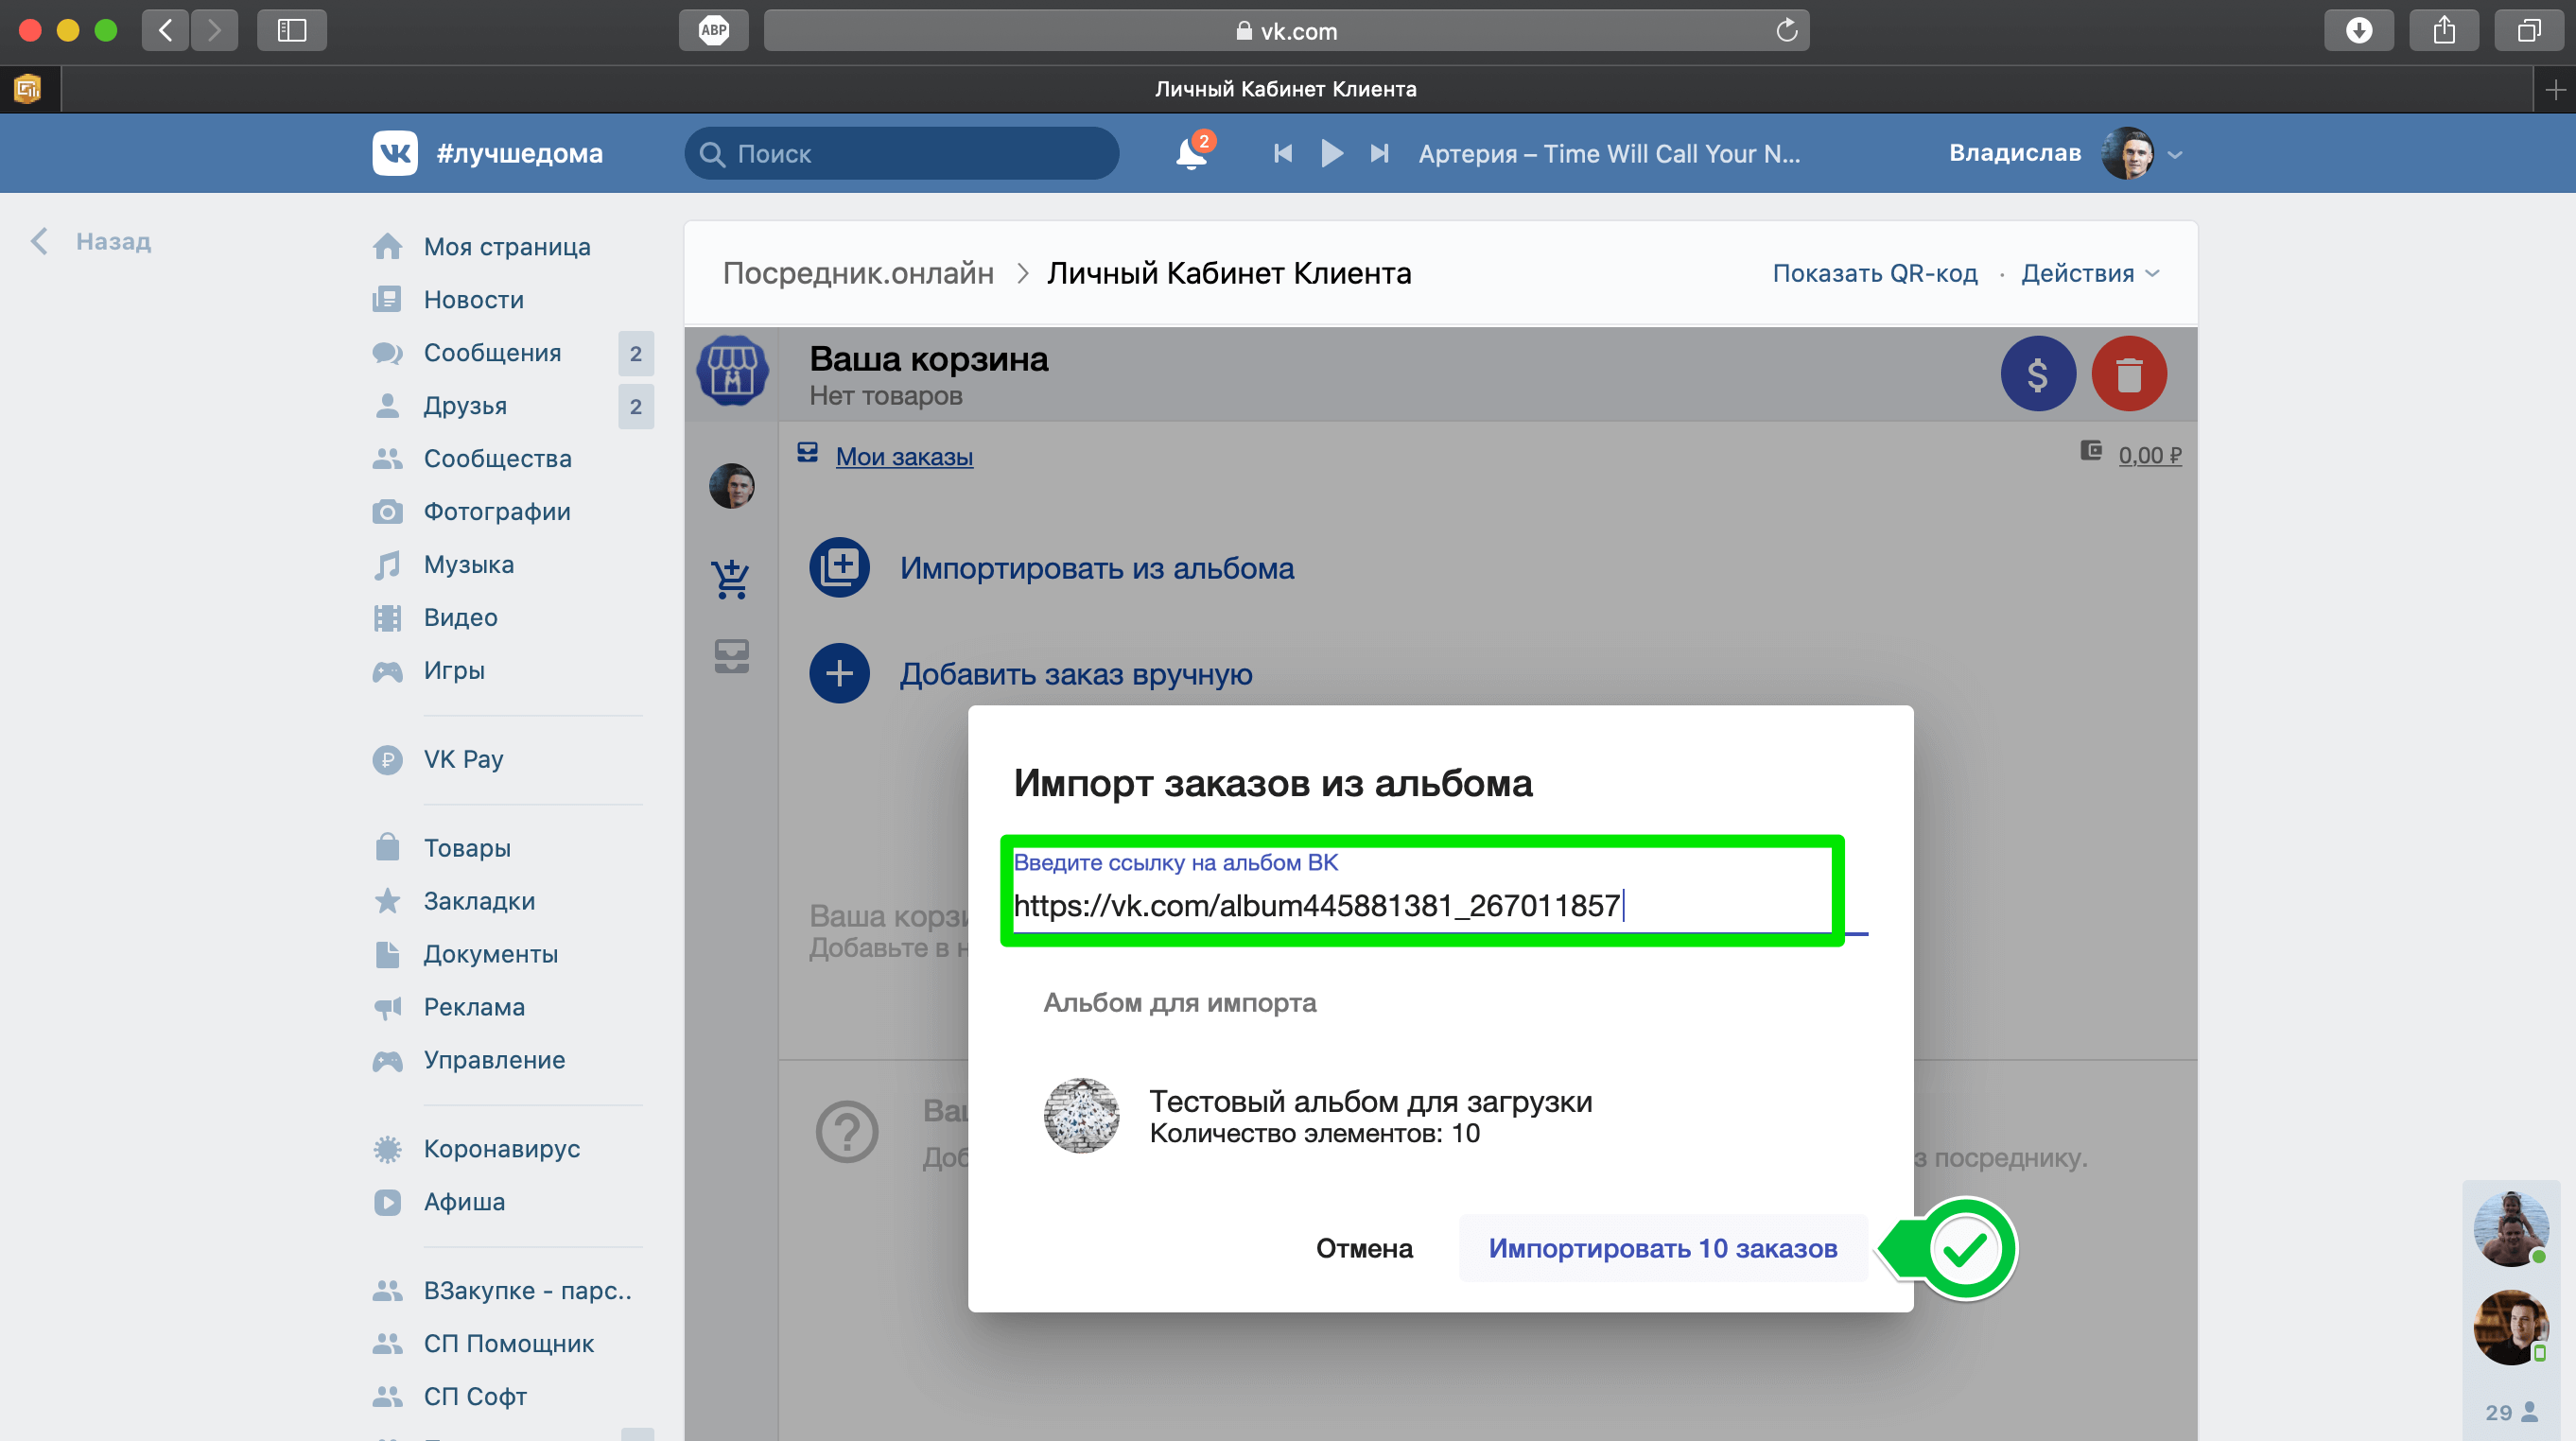Click the Отмена button
This screenshot has height=1441, width=2576.
[1364, 1248]
